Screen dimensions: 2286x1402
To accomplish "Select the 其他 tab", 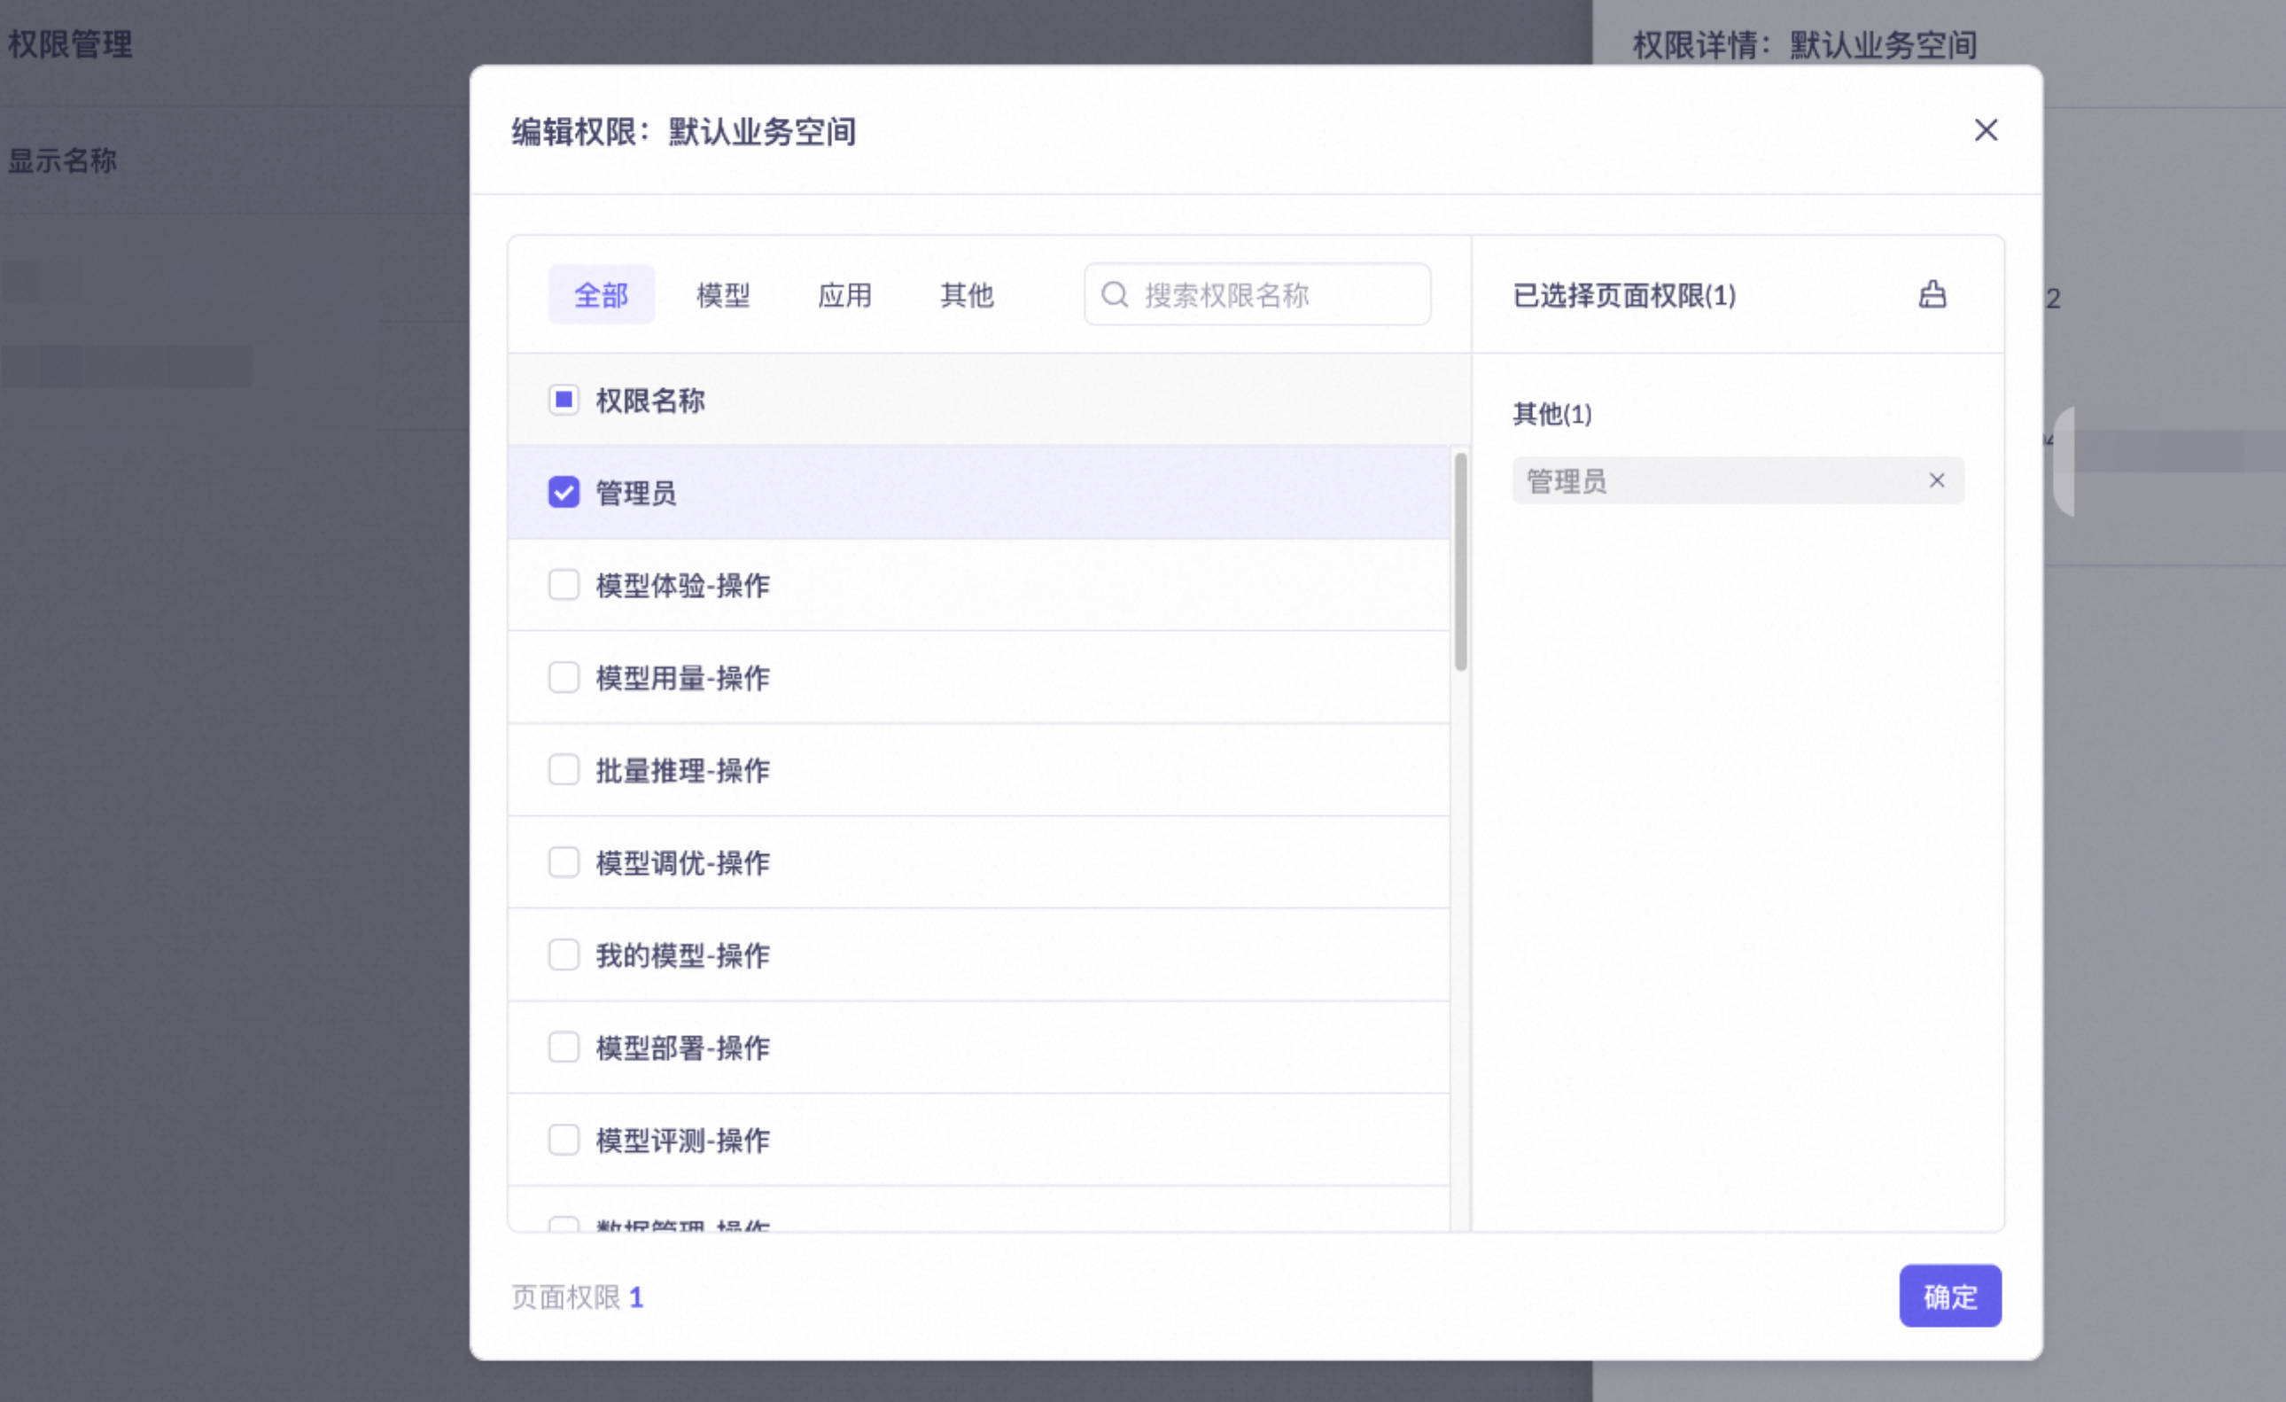I will 967,295.
